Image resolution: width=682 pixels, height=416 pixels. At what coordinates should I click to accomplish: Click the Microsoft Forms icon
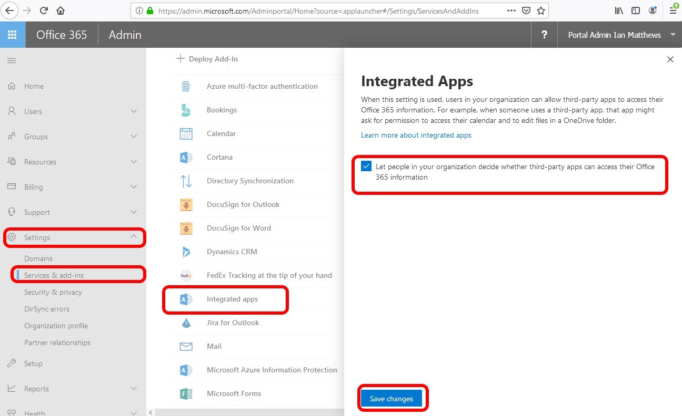click(186, 393)
